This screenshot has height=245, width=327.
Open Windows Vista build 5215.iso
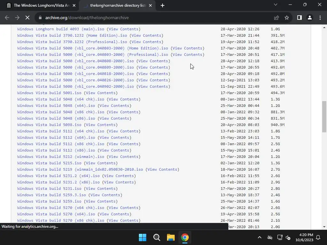click(x=49, y=163)
